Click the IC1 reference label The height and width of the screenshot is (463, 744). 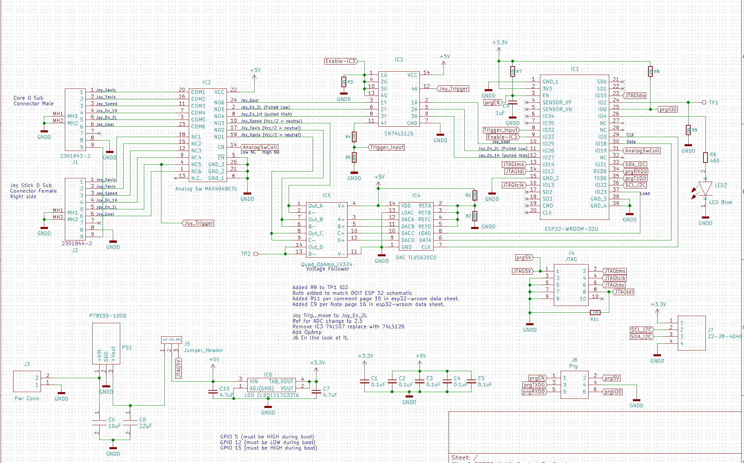574,69
